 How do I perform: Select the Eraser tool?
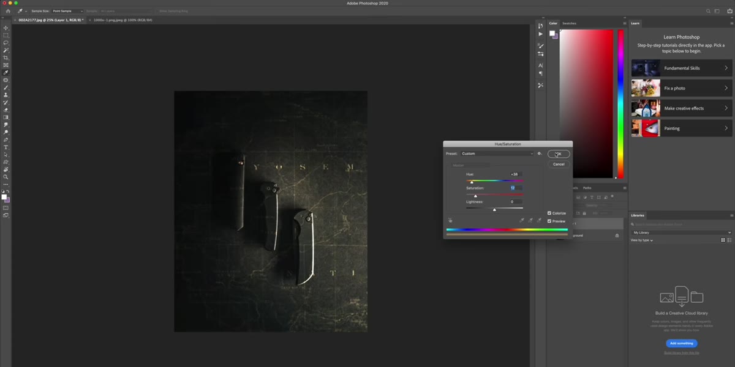coord(6,110)
